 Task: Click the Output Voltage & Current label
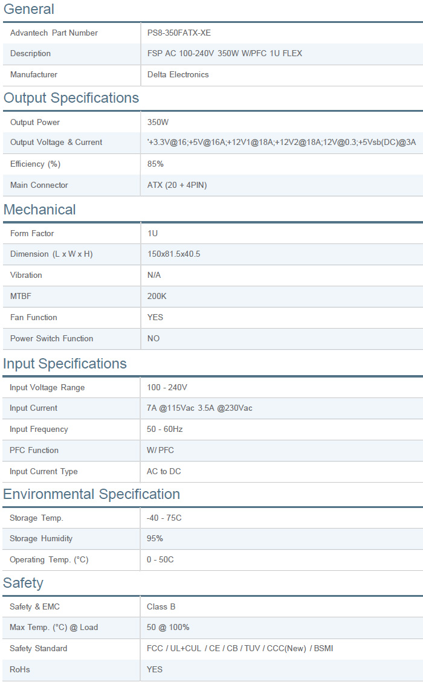pos(56,143)
